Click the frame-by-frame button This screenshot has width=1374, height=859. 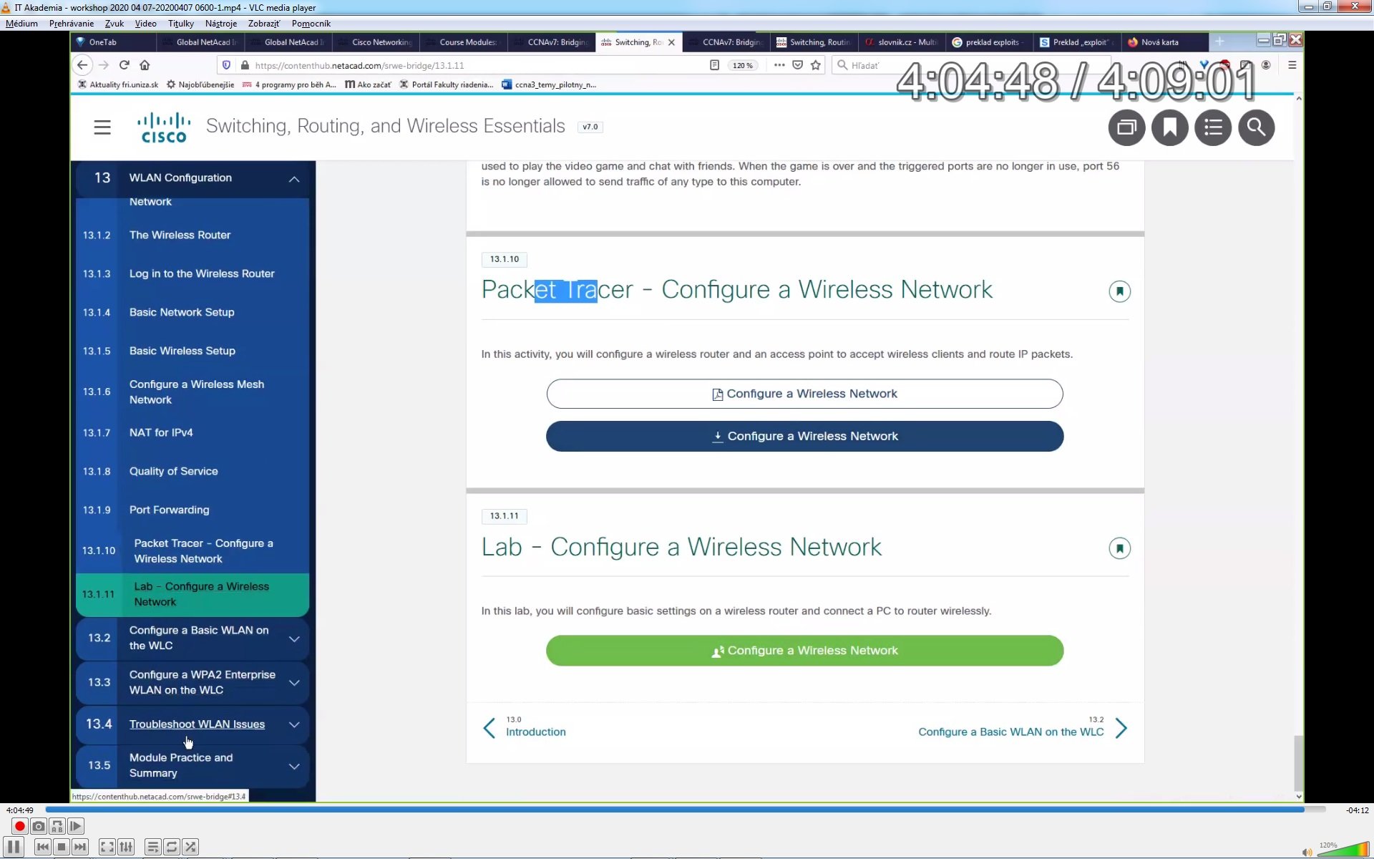76,826
